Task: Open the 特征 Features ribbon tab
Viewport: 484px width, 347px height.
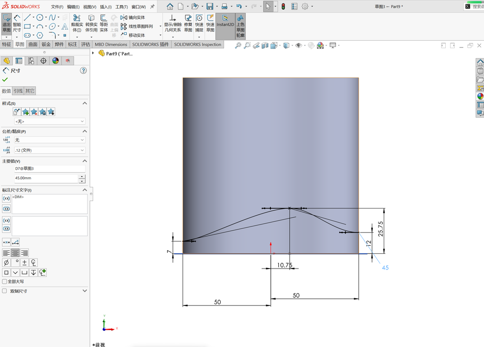Action: [x=7, y=44]
